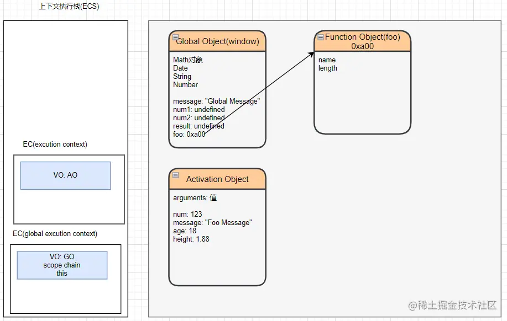Click the age: 18 line
Viewport: 507px width, 321px height.
185,231
